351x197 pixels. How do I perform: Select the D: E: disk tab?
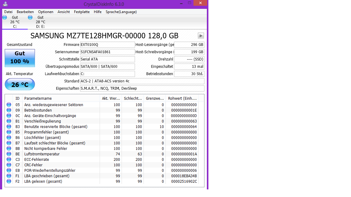[40, 22]
